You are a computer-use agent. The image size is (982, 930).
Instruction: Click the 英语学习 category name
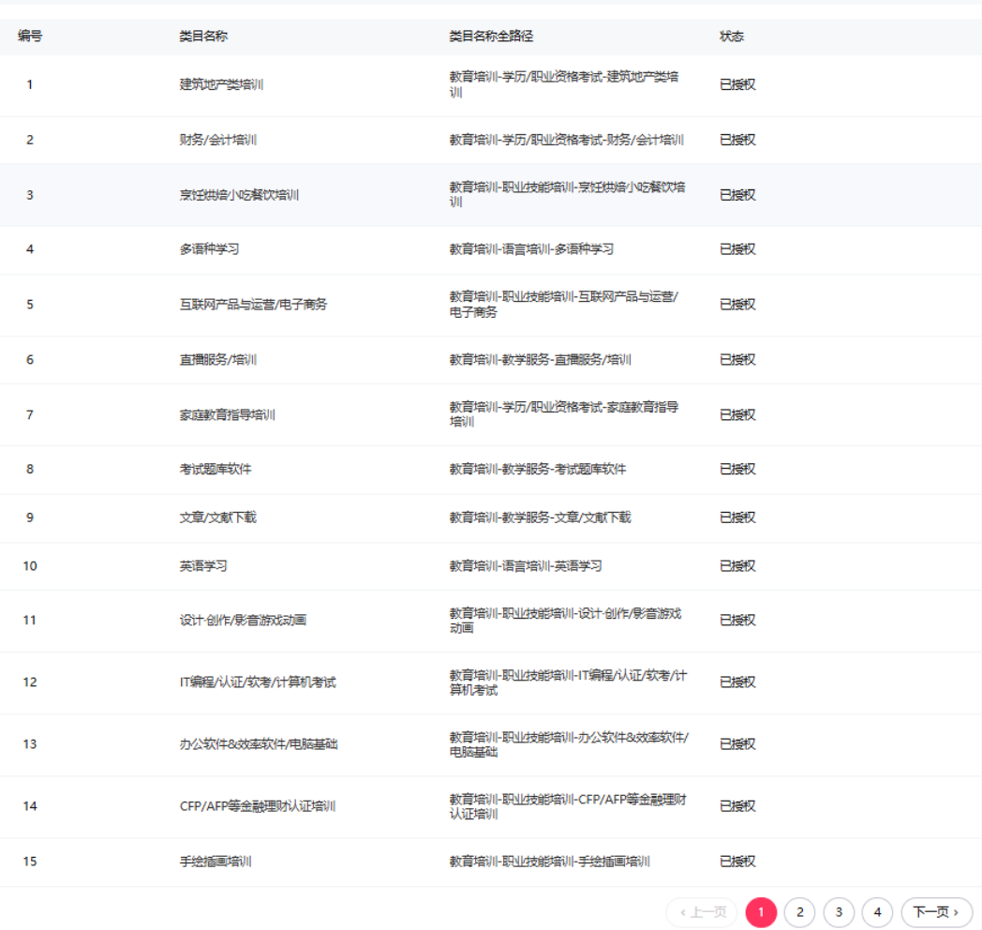click(x=203, y=566)
